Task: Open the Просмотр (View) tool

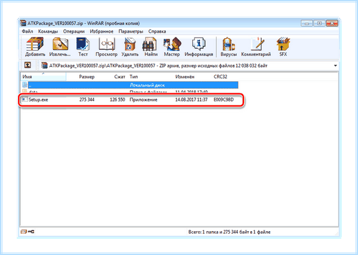Action: coord(106,47)
